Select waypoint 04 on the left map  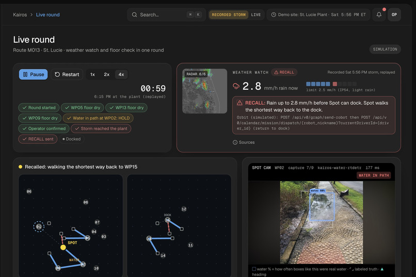94,232
